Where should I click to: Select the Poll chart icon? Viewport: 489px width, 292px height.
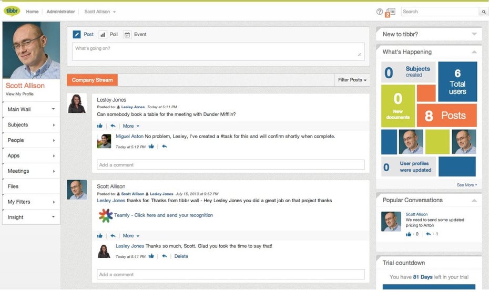(103, 35)
